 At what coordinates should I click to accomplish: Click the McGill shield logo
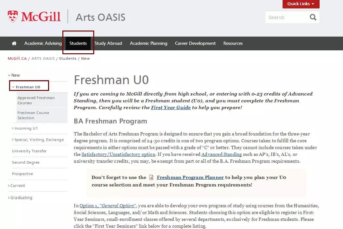(13, 17)
